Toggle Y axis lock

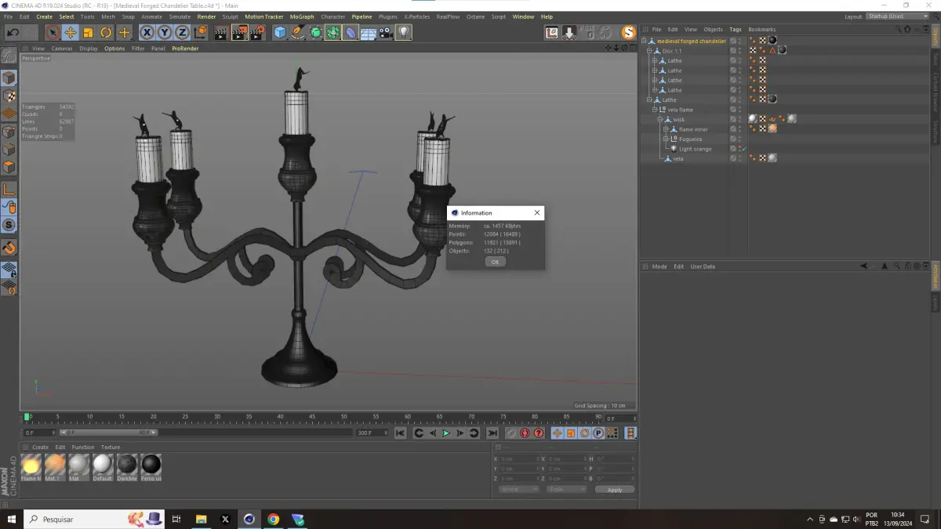click(x=164, y=32)
